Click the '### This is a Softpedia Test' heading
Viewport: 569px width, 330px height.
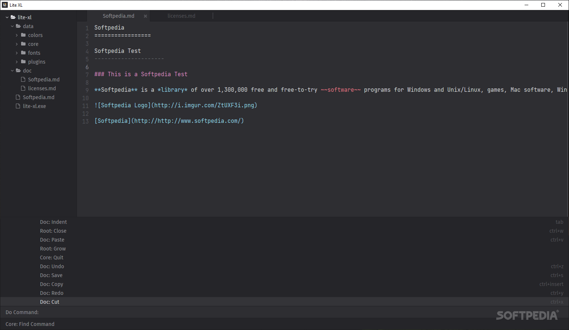[x=141, y=74]
